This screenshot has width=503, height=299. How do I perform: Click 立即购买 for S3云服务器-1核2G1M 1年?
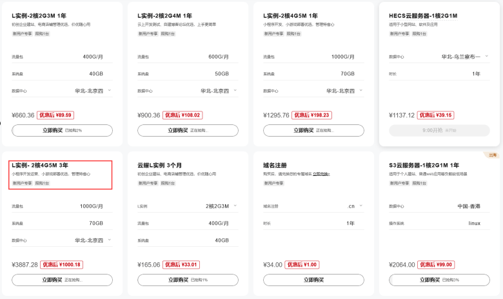coord(440,280)
